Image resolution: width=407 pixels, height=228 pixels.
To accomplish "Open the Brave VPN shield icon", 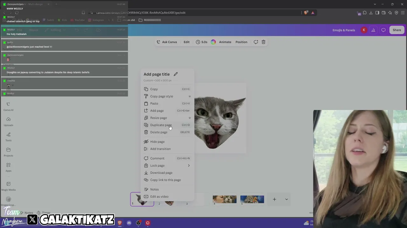I will coord(396,13).
